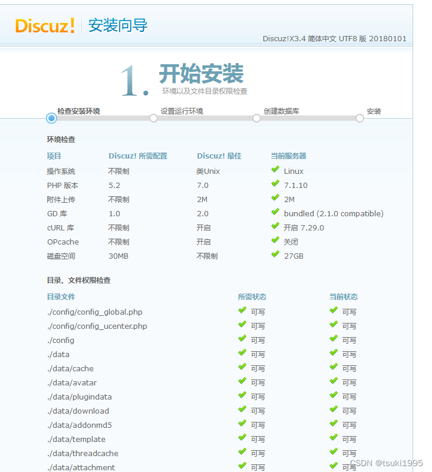Click the ./data/avatar path text
Screen dimensions: 432x472
72,383
